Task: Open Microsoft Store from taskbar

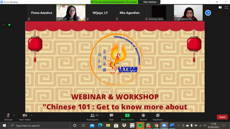Action: coord(116,125)
